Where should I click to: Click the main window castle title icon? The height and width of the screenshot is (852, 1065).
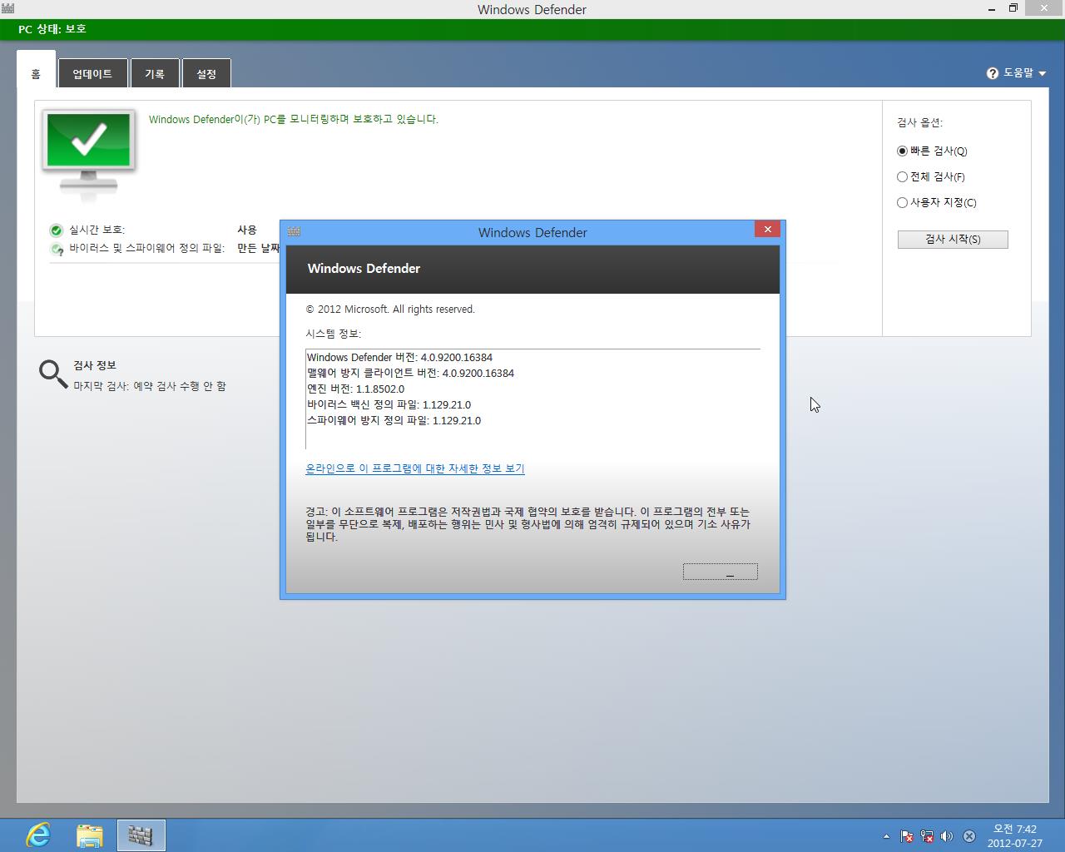(x=7, y=9)
